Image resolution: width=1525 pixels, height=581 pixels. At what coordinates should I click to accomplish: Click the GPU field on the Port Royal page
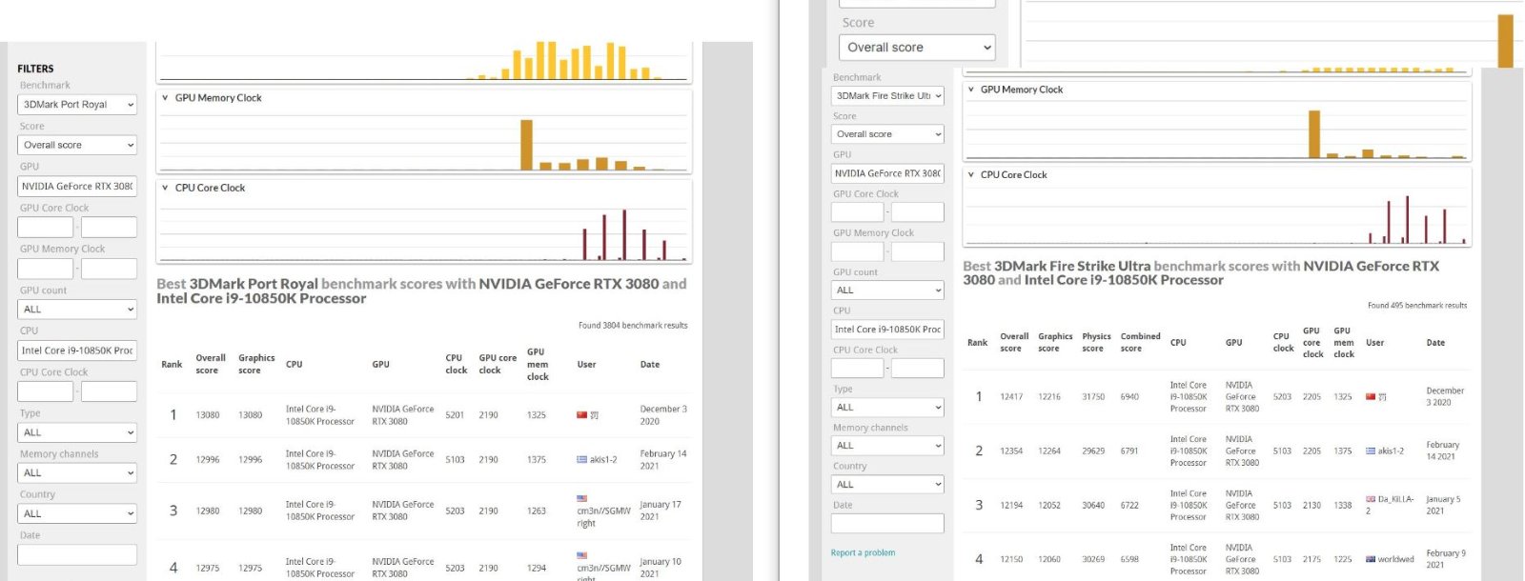(x=77, y=187)
